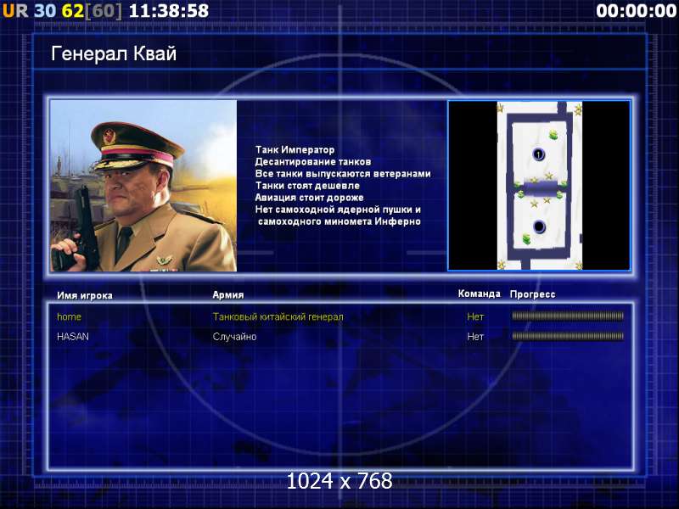Click the map preview thumbnail
The width and height of the screenshot is (679, 509).
pos(539,186)
